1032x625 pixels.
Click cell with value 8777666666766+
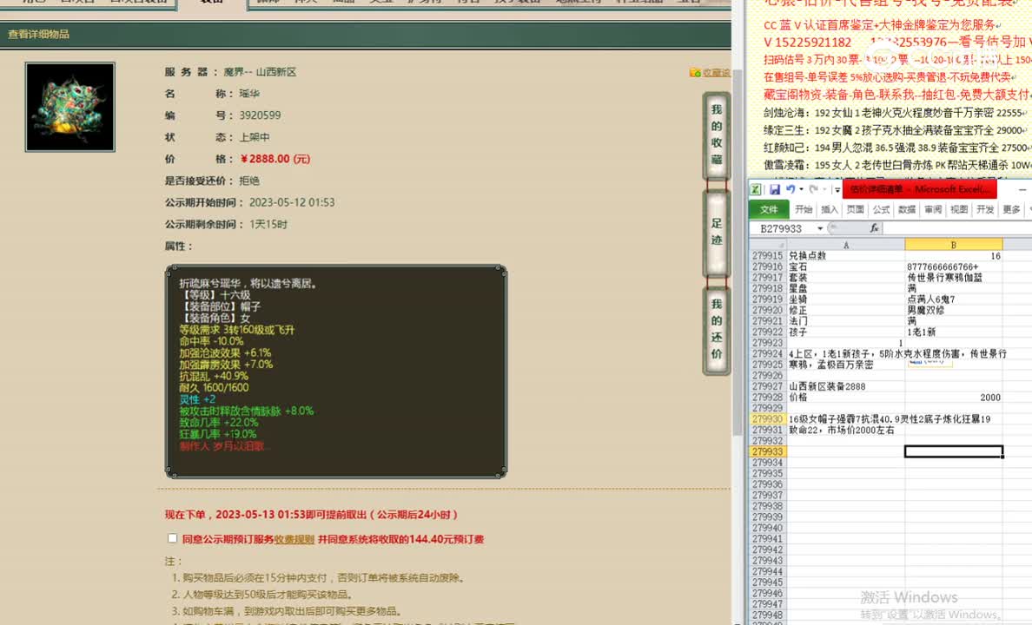[x=954, y=266]
